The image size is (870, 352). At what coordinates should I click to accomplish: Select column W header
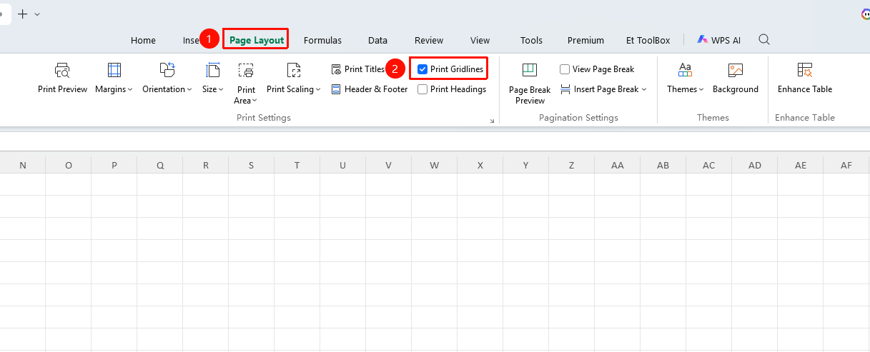(435, 165)
